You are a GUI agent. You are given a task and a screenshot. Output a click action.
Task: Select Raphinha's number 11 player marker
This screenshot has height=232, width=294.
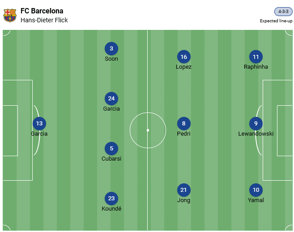[x=256, y=57]
